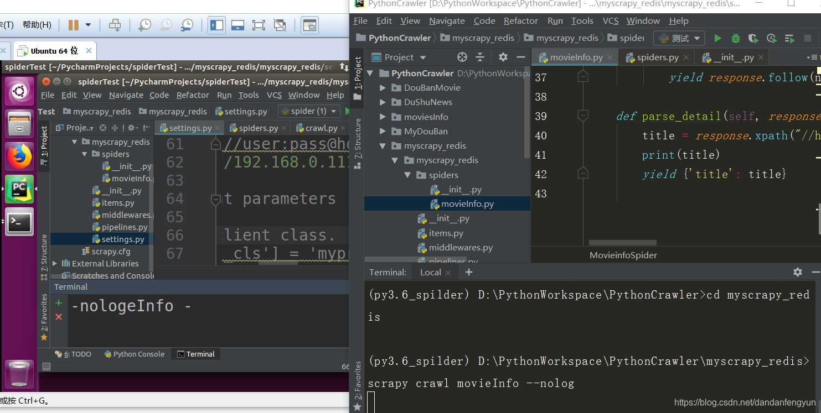Image resolution: width=821 pixels, height=413 pixels.
Task: Open Python Console tool window button
Action: (x=135, y=354)
